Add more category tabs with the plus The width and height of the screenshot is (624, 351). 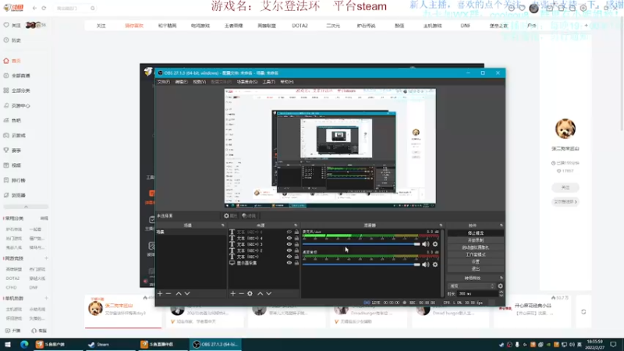586,26
